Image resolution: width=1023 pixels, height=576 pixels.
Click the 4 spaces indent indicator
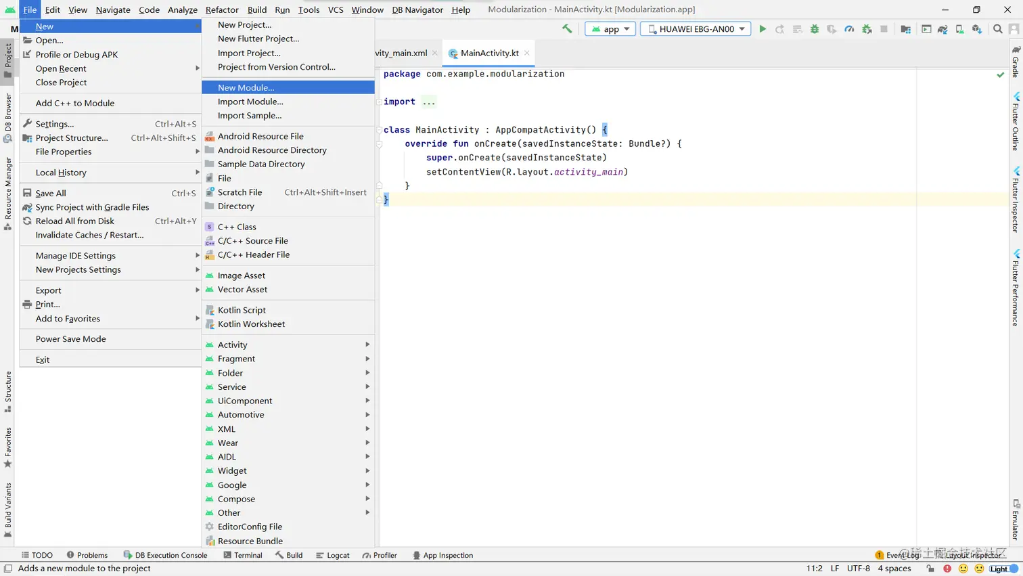(894, 569)
